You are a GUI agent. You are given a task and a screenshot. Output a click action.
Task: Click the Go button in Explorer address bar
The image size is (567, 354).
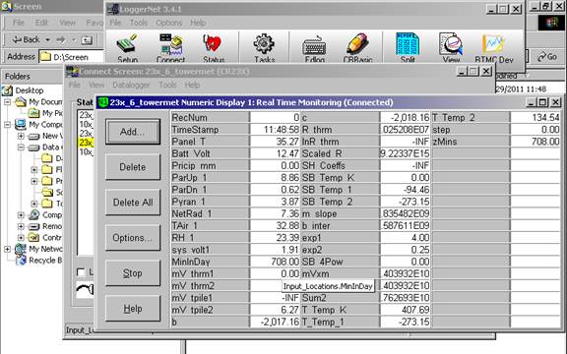tap(547, 57)
